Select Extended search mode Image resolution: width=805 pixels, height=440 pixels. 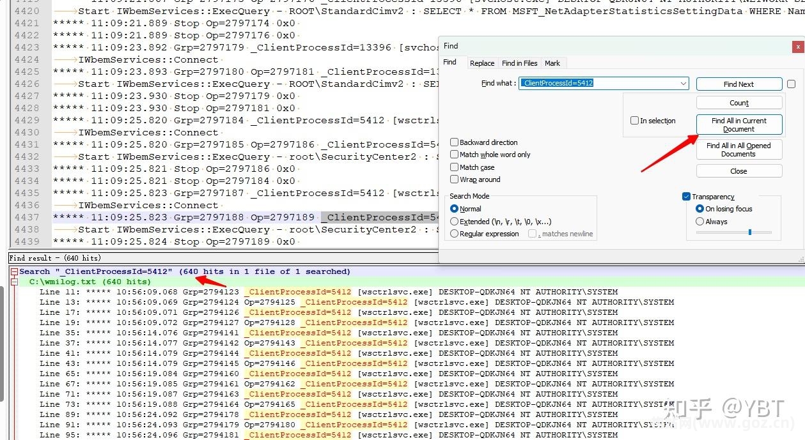pos(455,222)
